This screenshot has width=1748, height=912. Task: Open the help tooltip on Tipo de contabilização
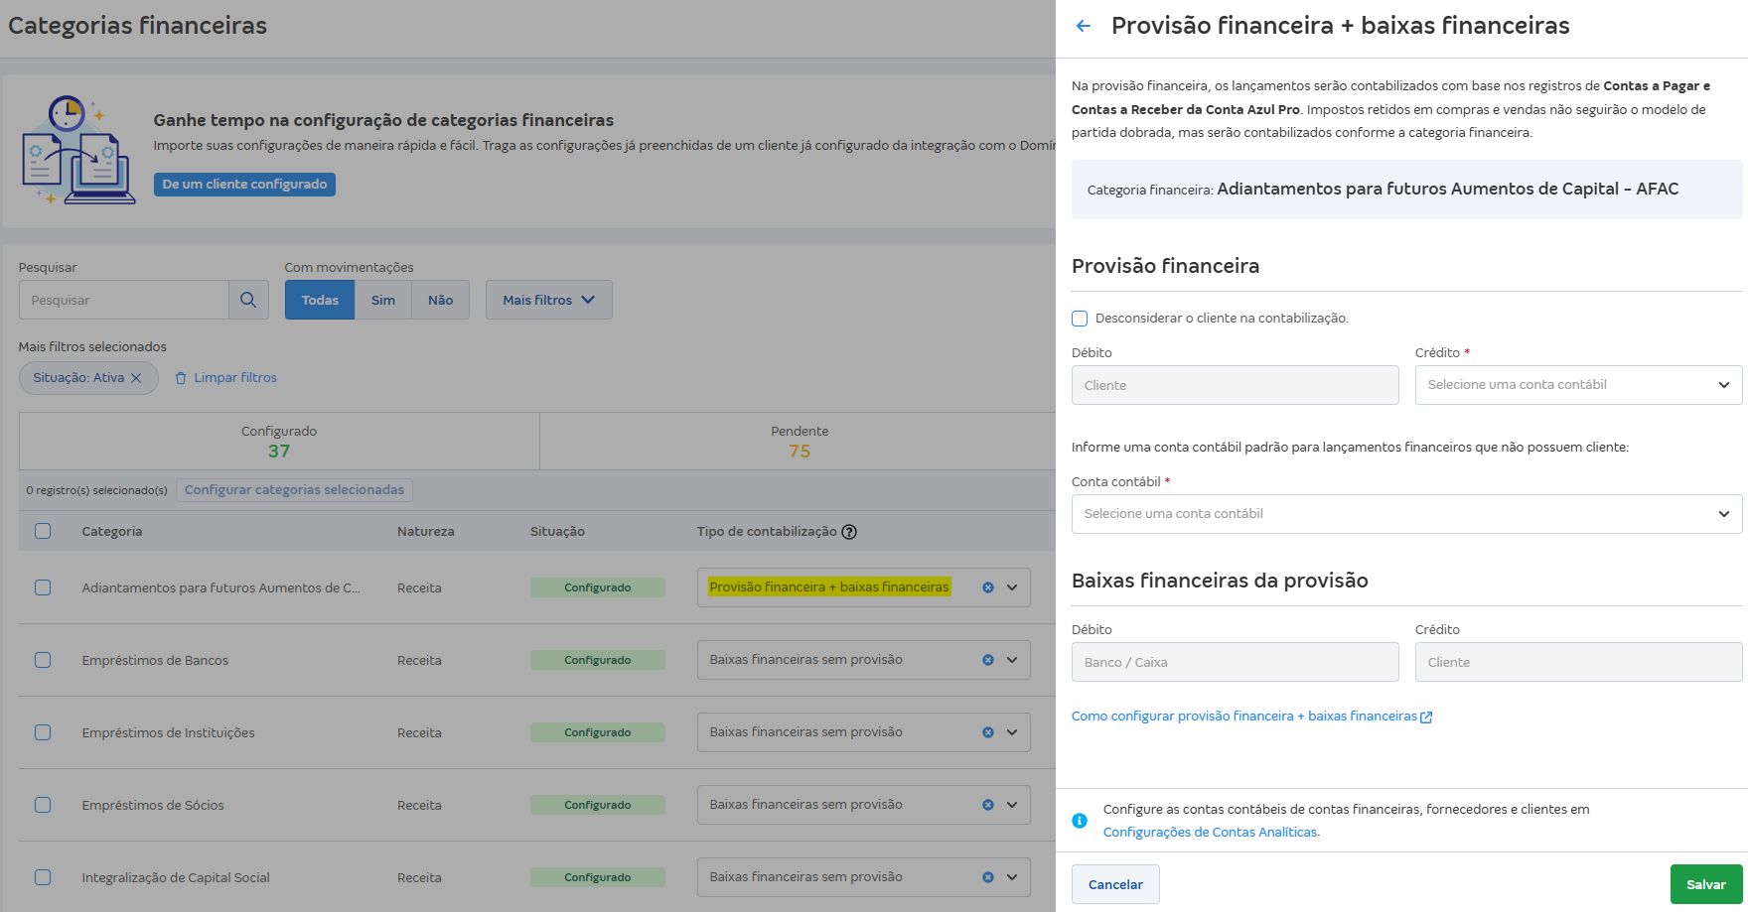(x=849, y=532)
